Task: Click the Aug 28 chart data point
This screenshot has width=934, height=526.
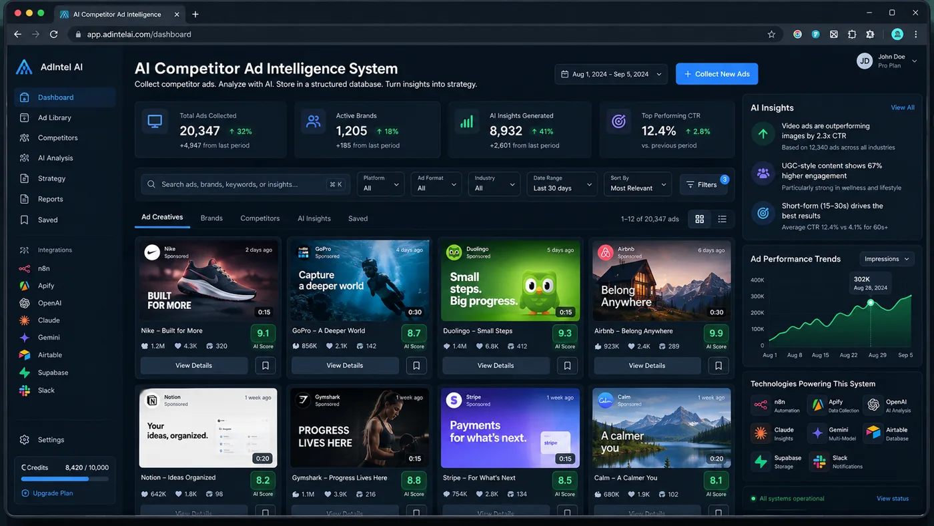Action: tap(870, 303)
